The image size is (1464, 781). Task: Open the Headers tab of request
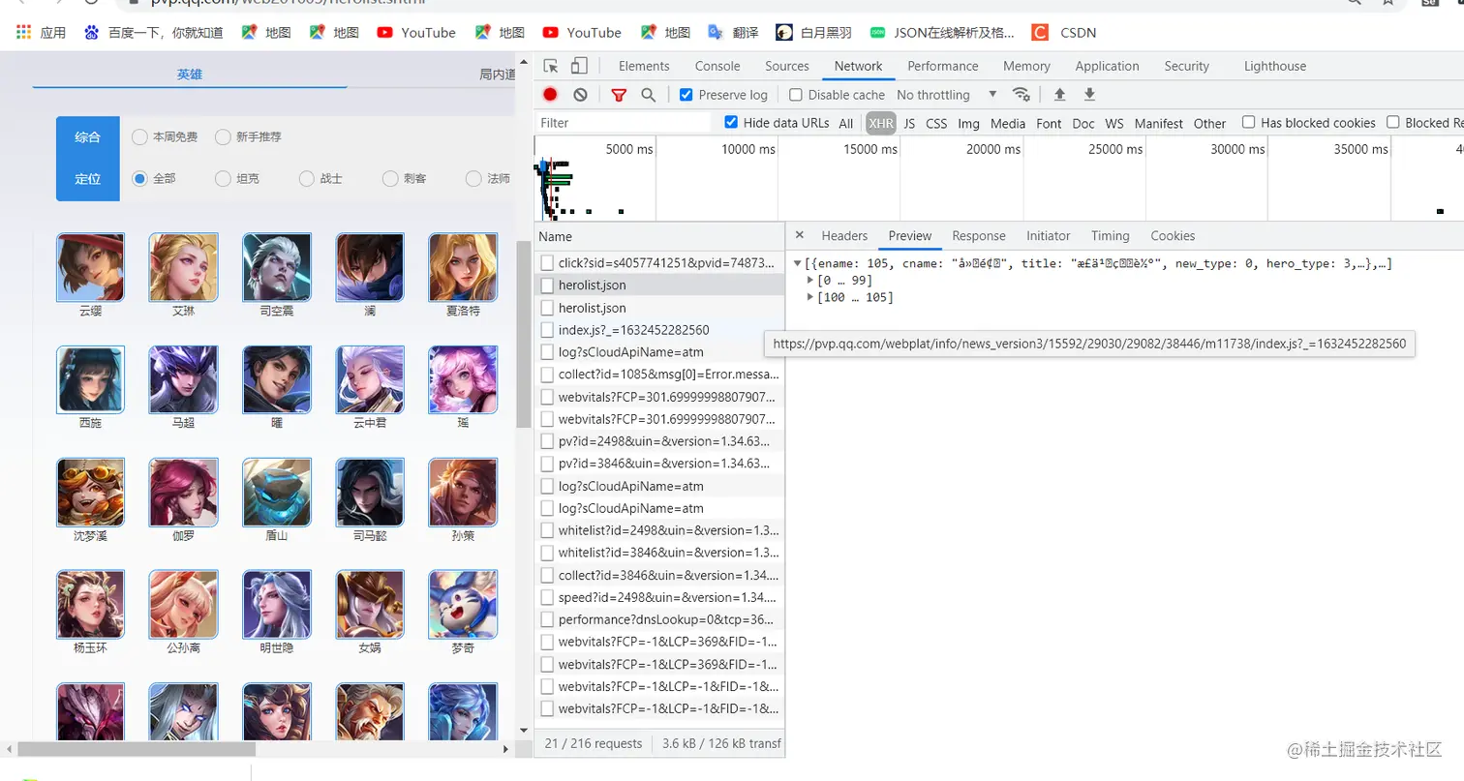844,235
